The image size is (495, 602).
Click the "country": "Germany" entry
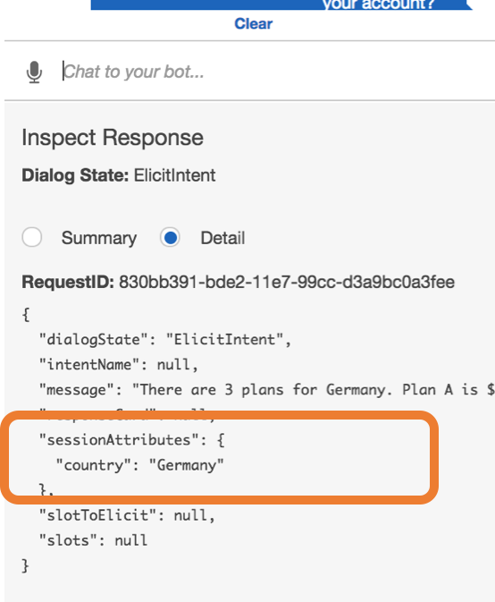(x=139, y=465)
